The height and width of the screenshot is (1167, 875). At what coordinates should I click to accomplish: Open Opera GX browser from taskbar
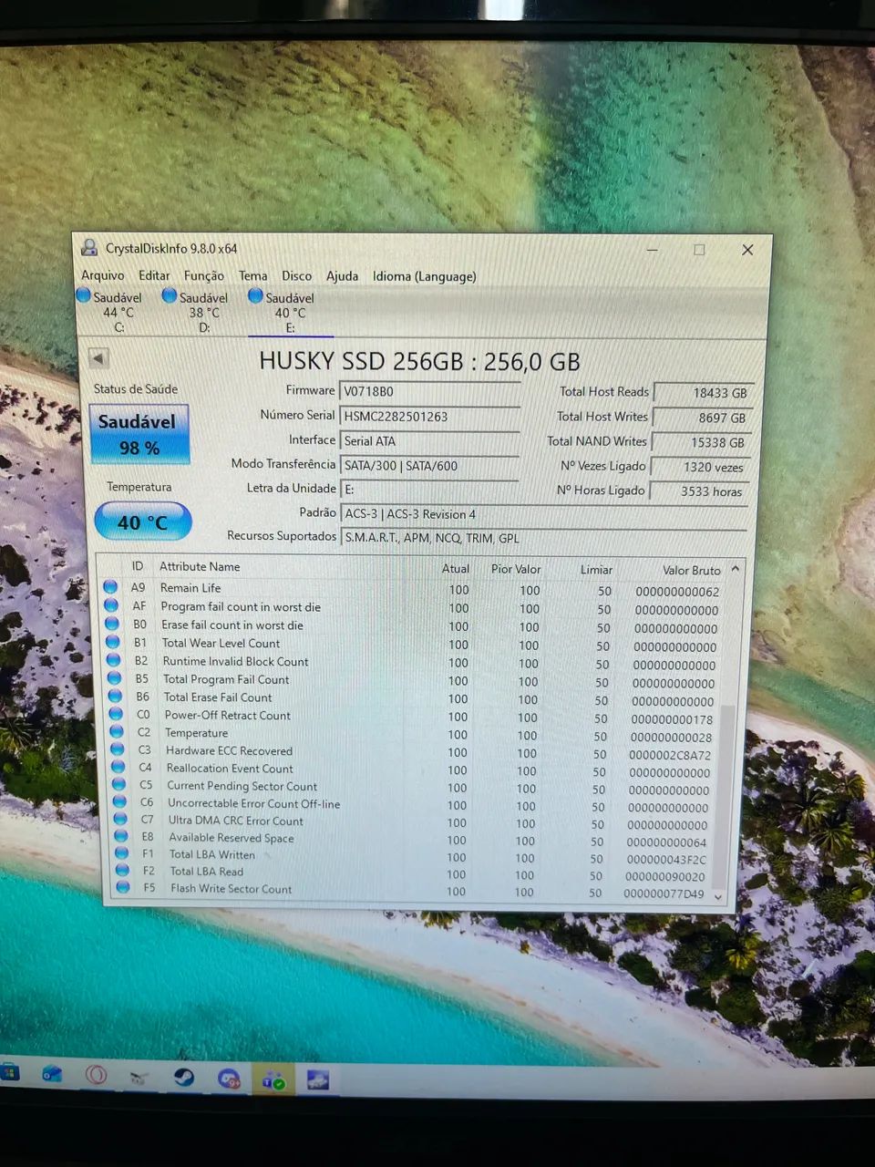96,1075
